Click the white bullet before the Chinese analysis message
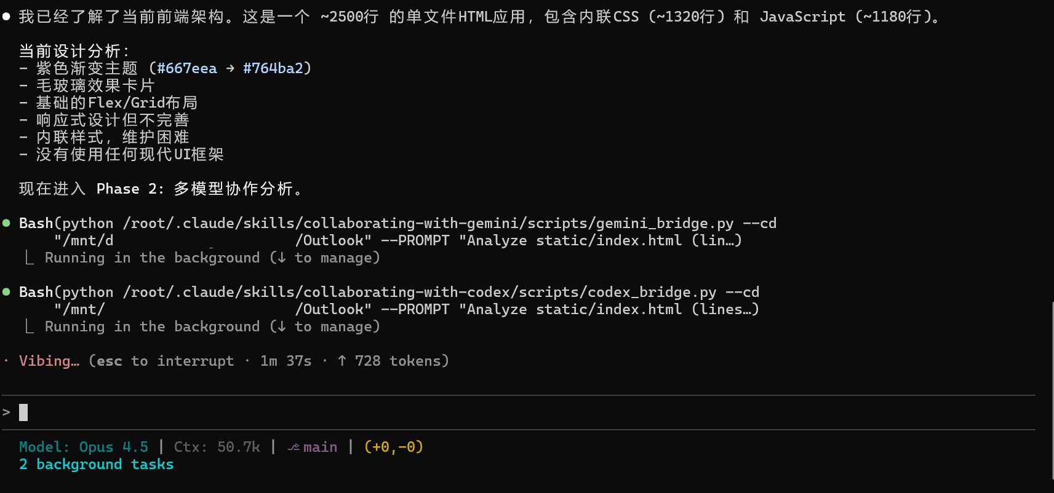Image resolution: width=1054 pixels, height=493 pixels. (6, 17)
